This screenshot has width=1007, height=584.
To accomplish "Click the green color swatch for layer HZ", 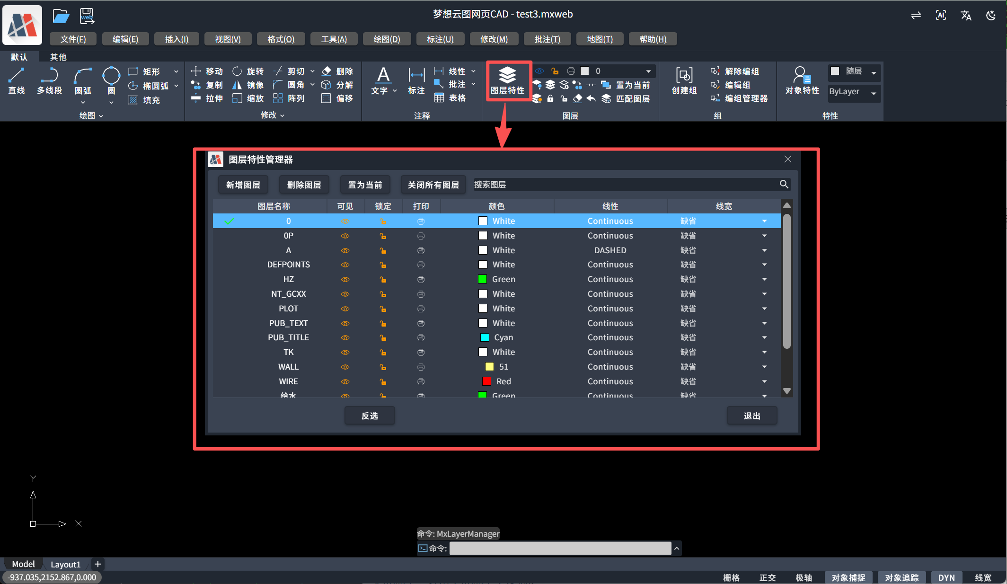I will (483, 279).
